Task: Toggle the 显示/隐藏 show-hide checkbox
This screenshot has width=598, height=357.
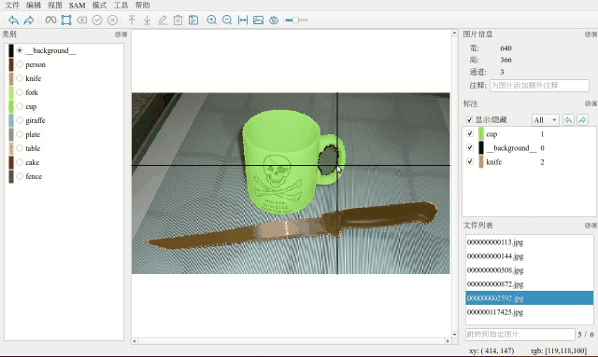Action: click(x=469, y=120)
